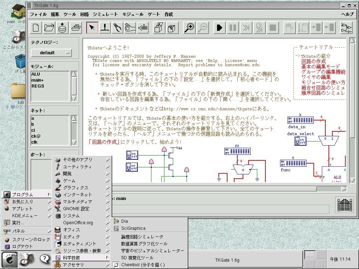
Task: Launch Dia from the science submenu
Action: pyautogui.click(x=149, y=221)
